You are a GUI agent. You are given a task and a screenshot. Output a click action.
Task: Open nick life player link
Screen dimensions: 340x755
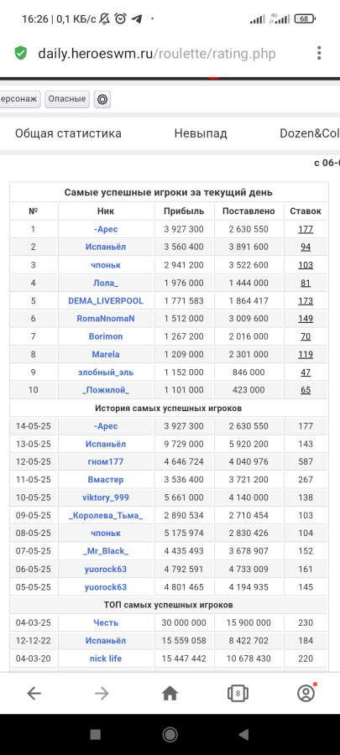pos(106,659)
